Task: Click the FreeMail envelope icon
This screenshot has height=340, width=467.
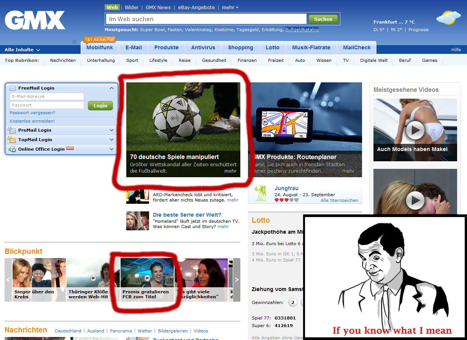Action: point(13,88)
